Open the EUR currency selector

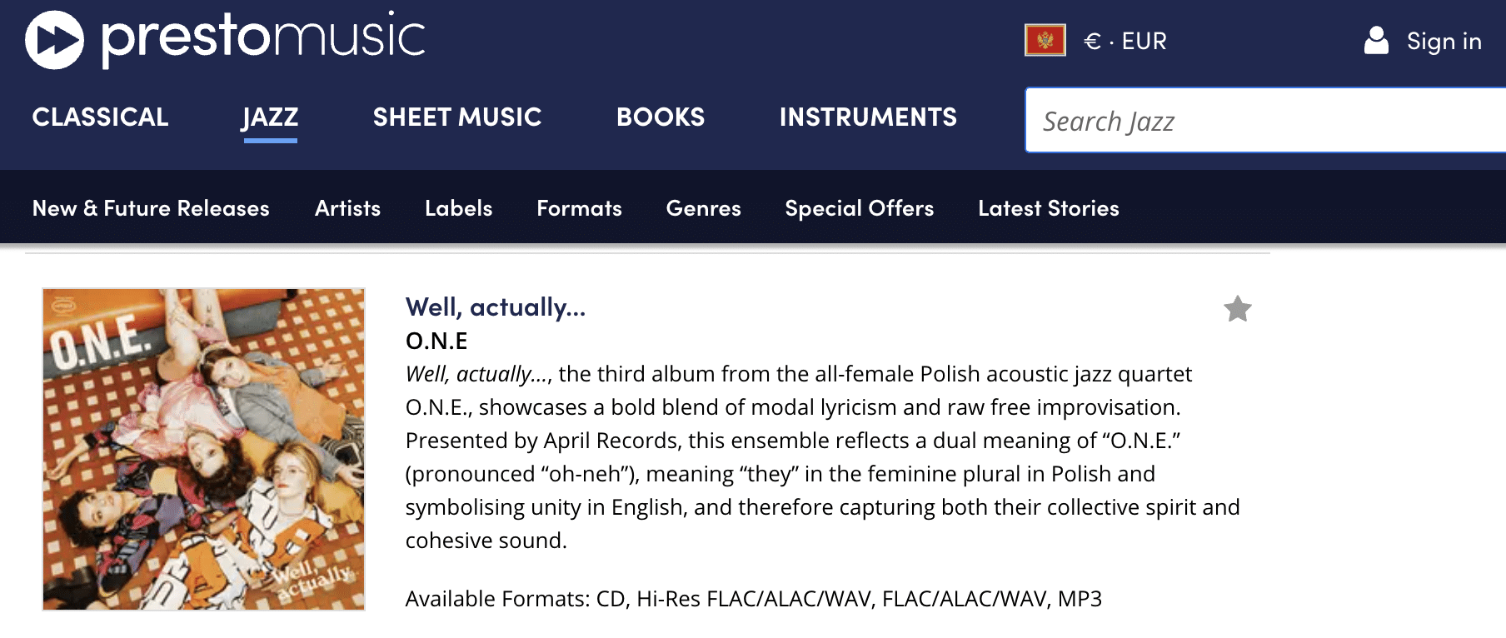[1125, 41]
